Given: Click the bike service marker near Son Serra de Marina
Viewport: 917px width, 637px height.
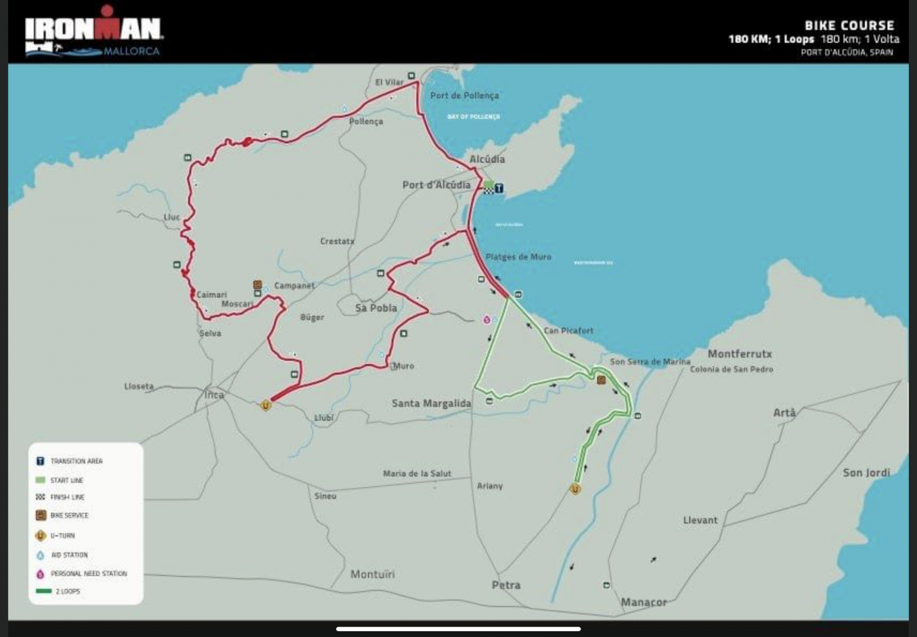Looking at the screenshot, I should [x=601, y=380].
